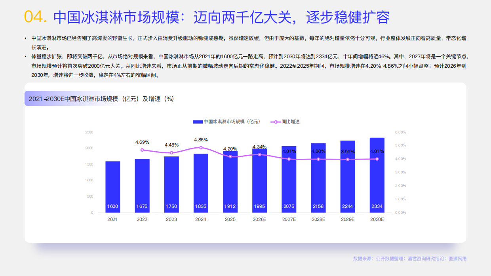This screenshot has height=276, width=491.
Task: Click the legend label "中国冰淇淋市场规模（亿元）"
Action: (x=232, y=122)
